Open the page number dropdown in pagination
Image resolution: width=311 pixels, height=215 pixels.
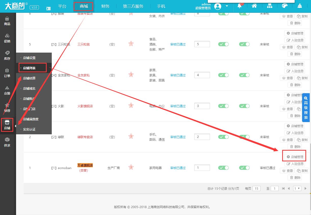pyautogui.click(x=297, y=188)
